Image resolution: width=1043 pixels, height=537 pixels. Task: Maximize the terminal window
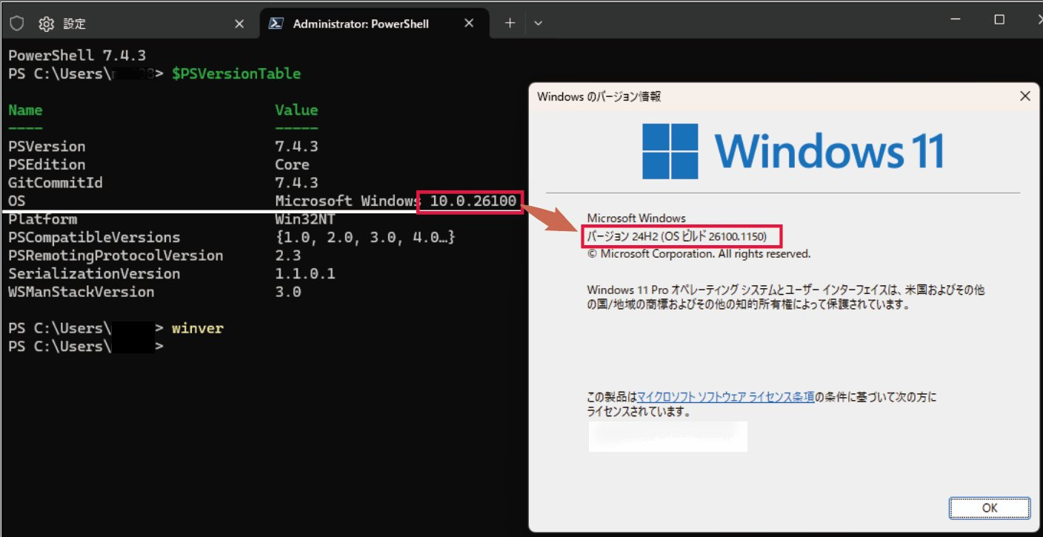999,20
